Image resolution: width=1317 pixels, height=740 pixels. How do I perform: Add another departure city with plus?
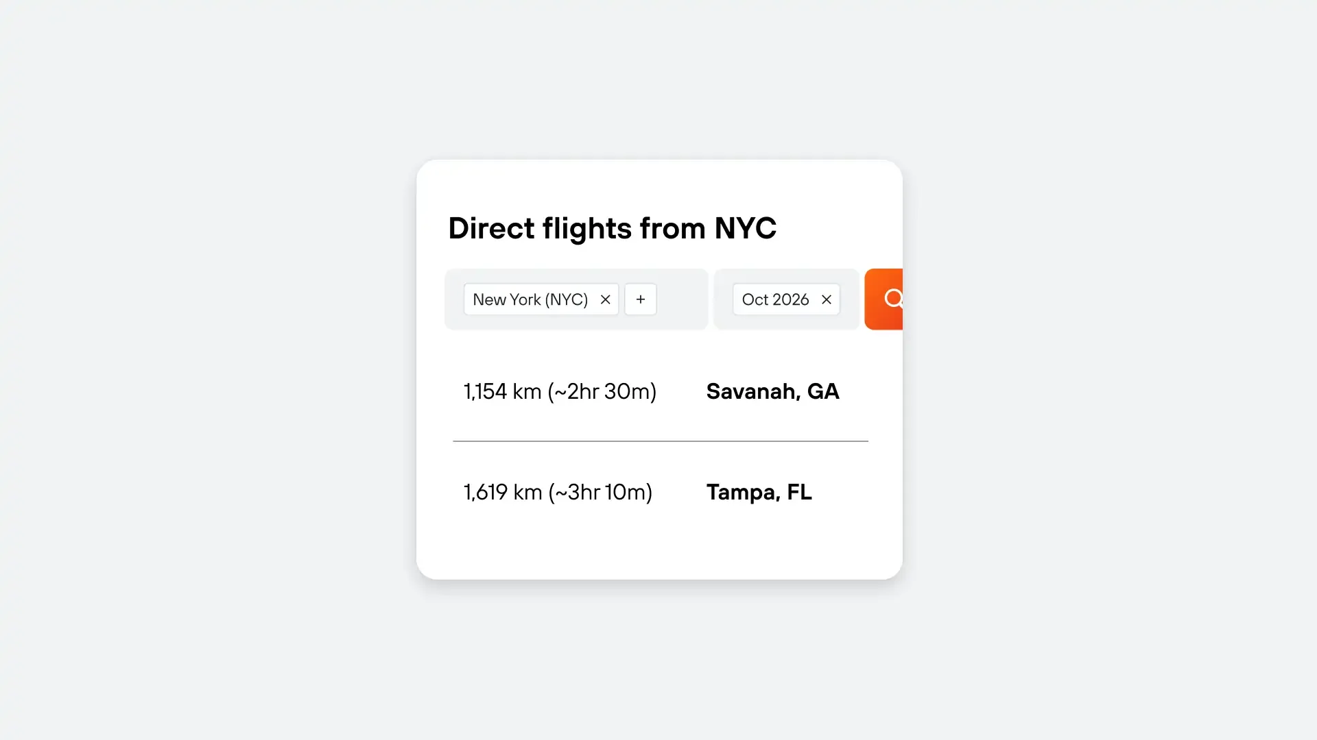click(641, 299)
